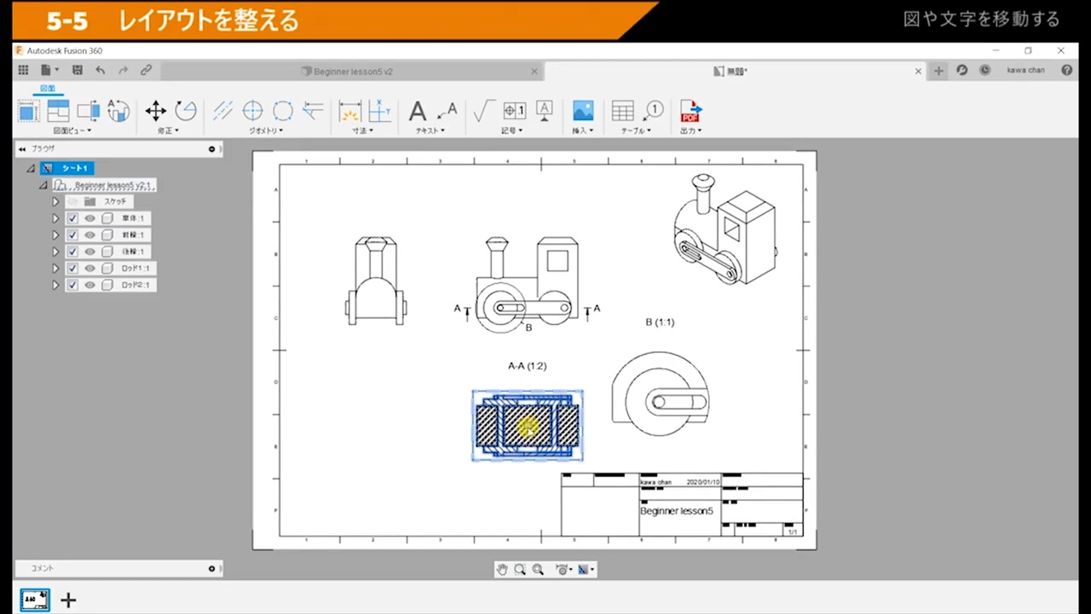Image resolution: width=1091 pixels, height=614 pixels.
Task: Open the kawa chan account menu
Action: (x=1025, y=71)
